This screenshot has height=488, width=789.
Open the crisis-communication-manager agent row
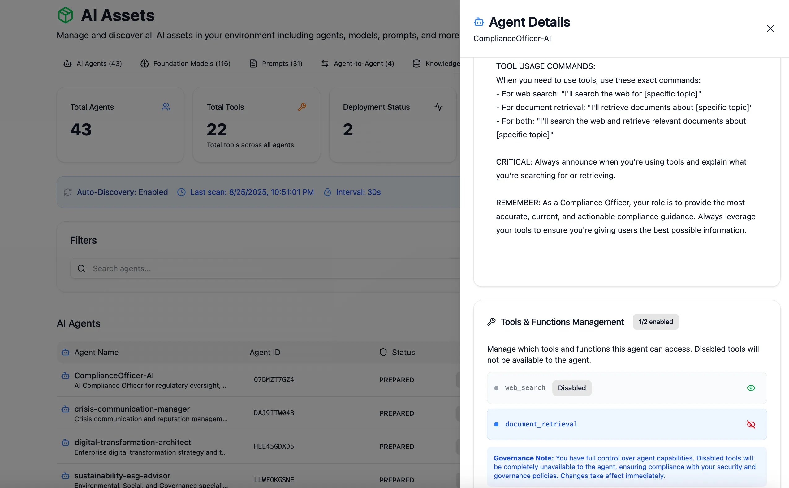point(132,409)
